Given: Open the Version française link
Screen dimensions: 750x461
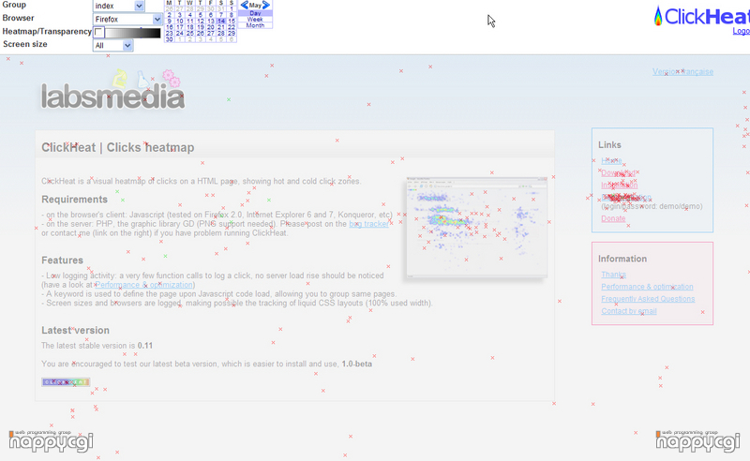Looking at the screenshot, I should 682,72.
